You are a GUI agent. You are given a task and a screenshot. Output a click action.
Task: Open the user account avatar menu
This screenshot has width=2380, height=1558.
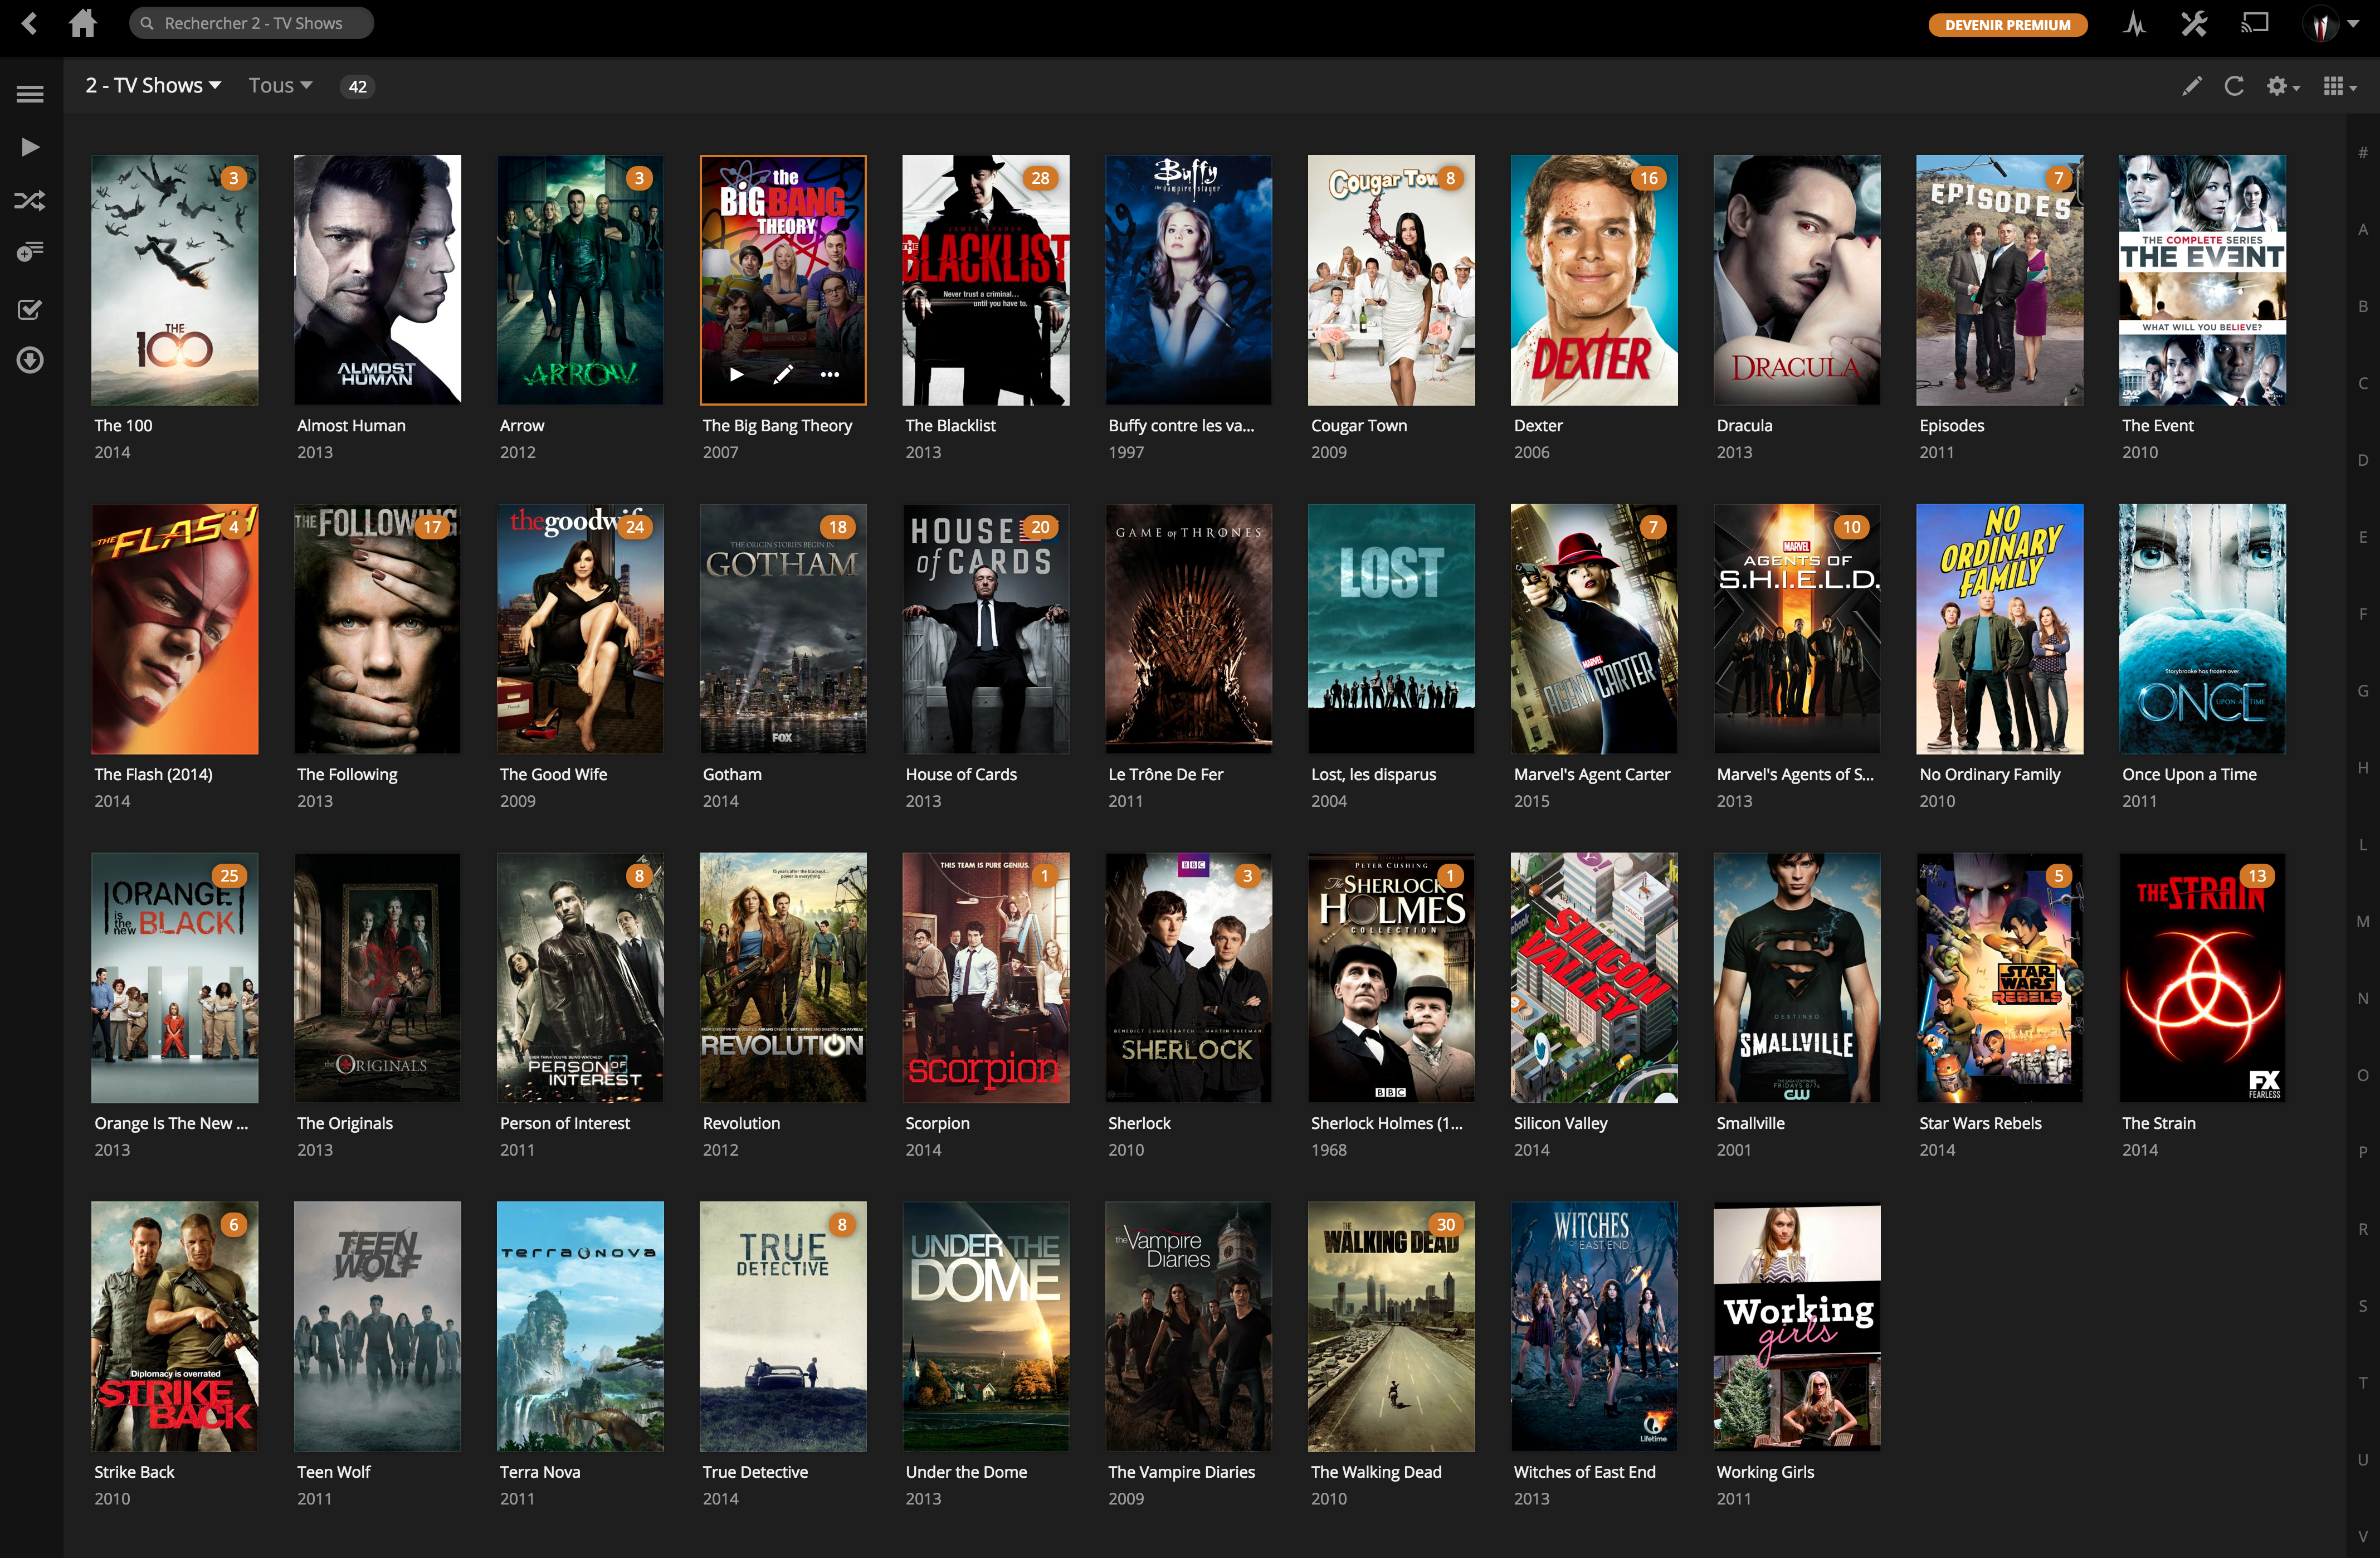[2330, 24]
